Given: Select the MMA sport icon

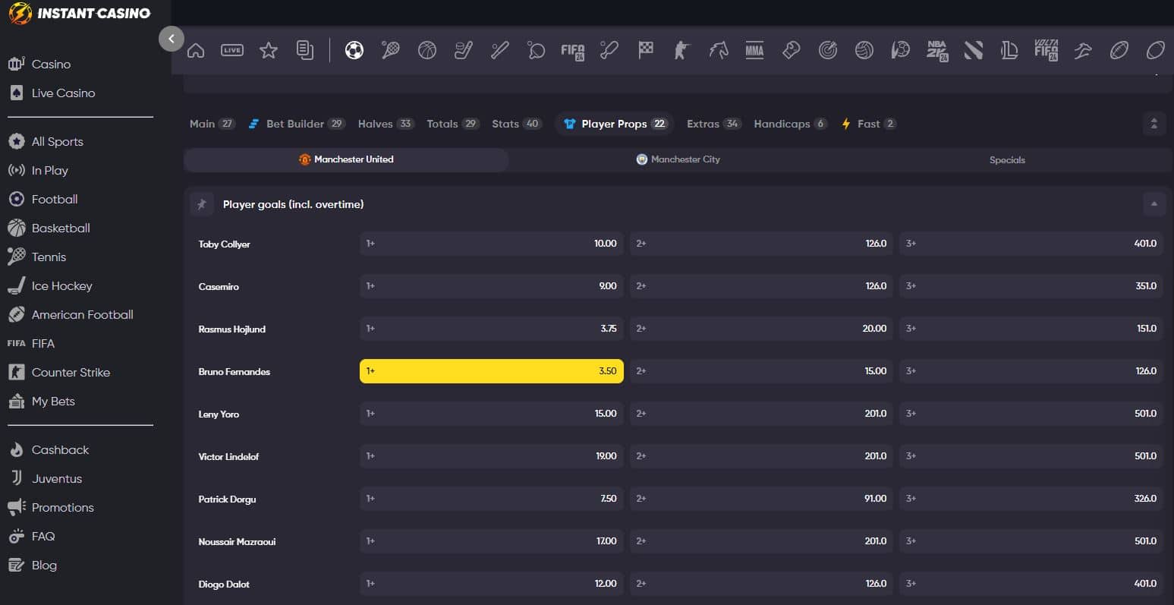Looking at the screenshot, I should [x=754, y=51].
